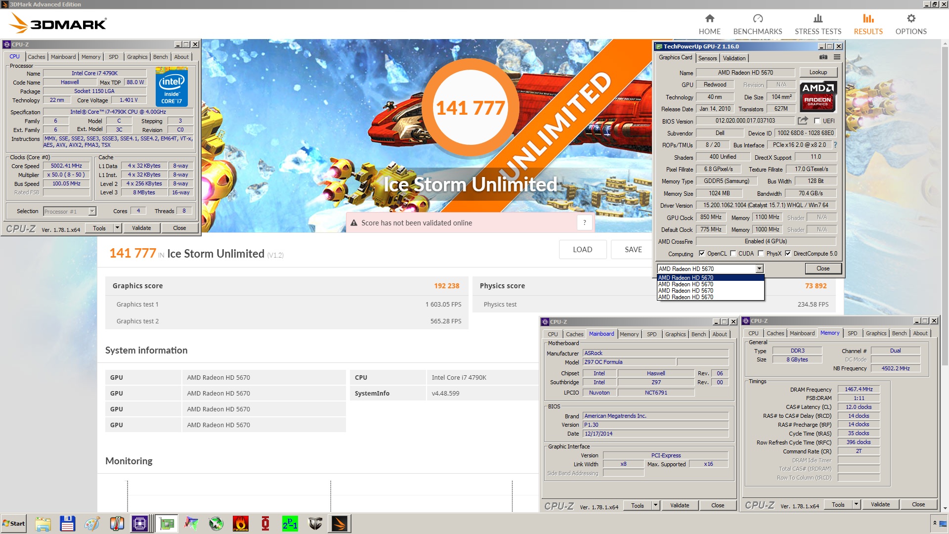Show hidden tray icons chevron
This screenshot has height=534, width=949.
934,523
